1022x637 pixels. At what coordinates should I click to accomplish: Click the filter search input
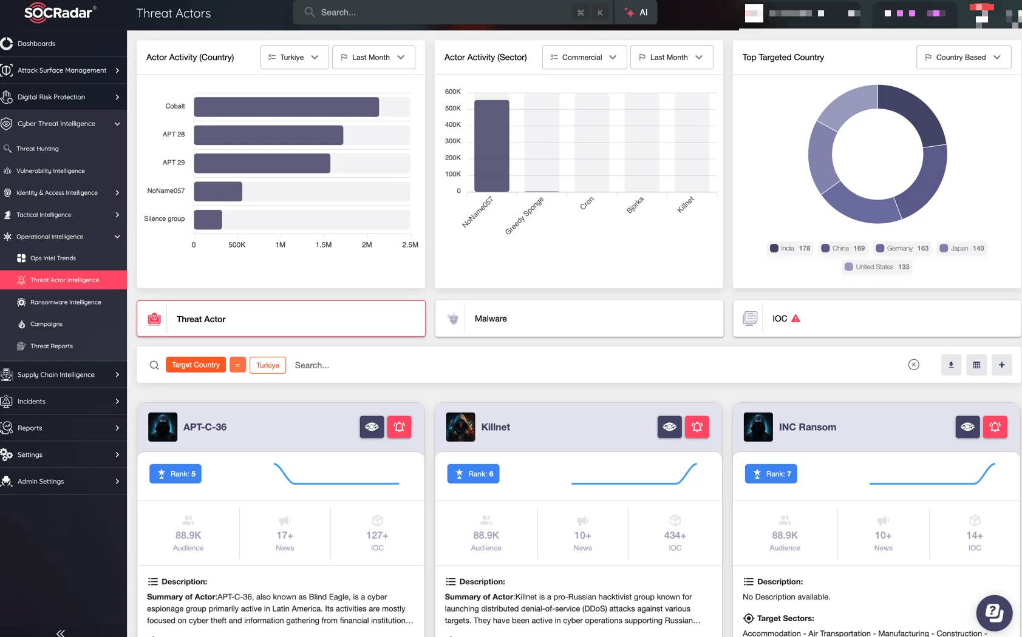[595, 365]
